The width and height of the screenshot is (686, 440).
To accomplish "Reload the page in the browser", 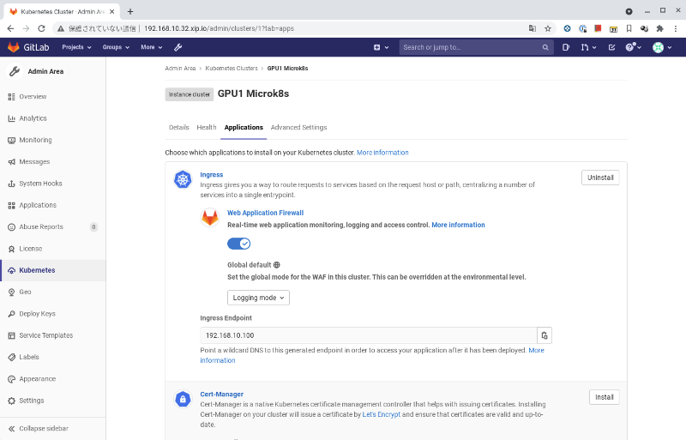I will [41, 28].
